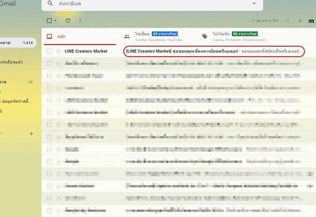Switch to the หลัก (Primary) tab
Screen dimensions: 316x217
80,36
